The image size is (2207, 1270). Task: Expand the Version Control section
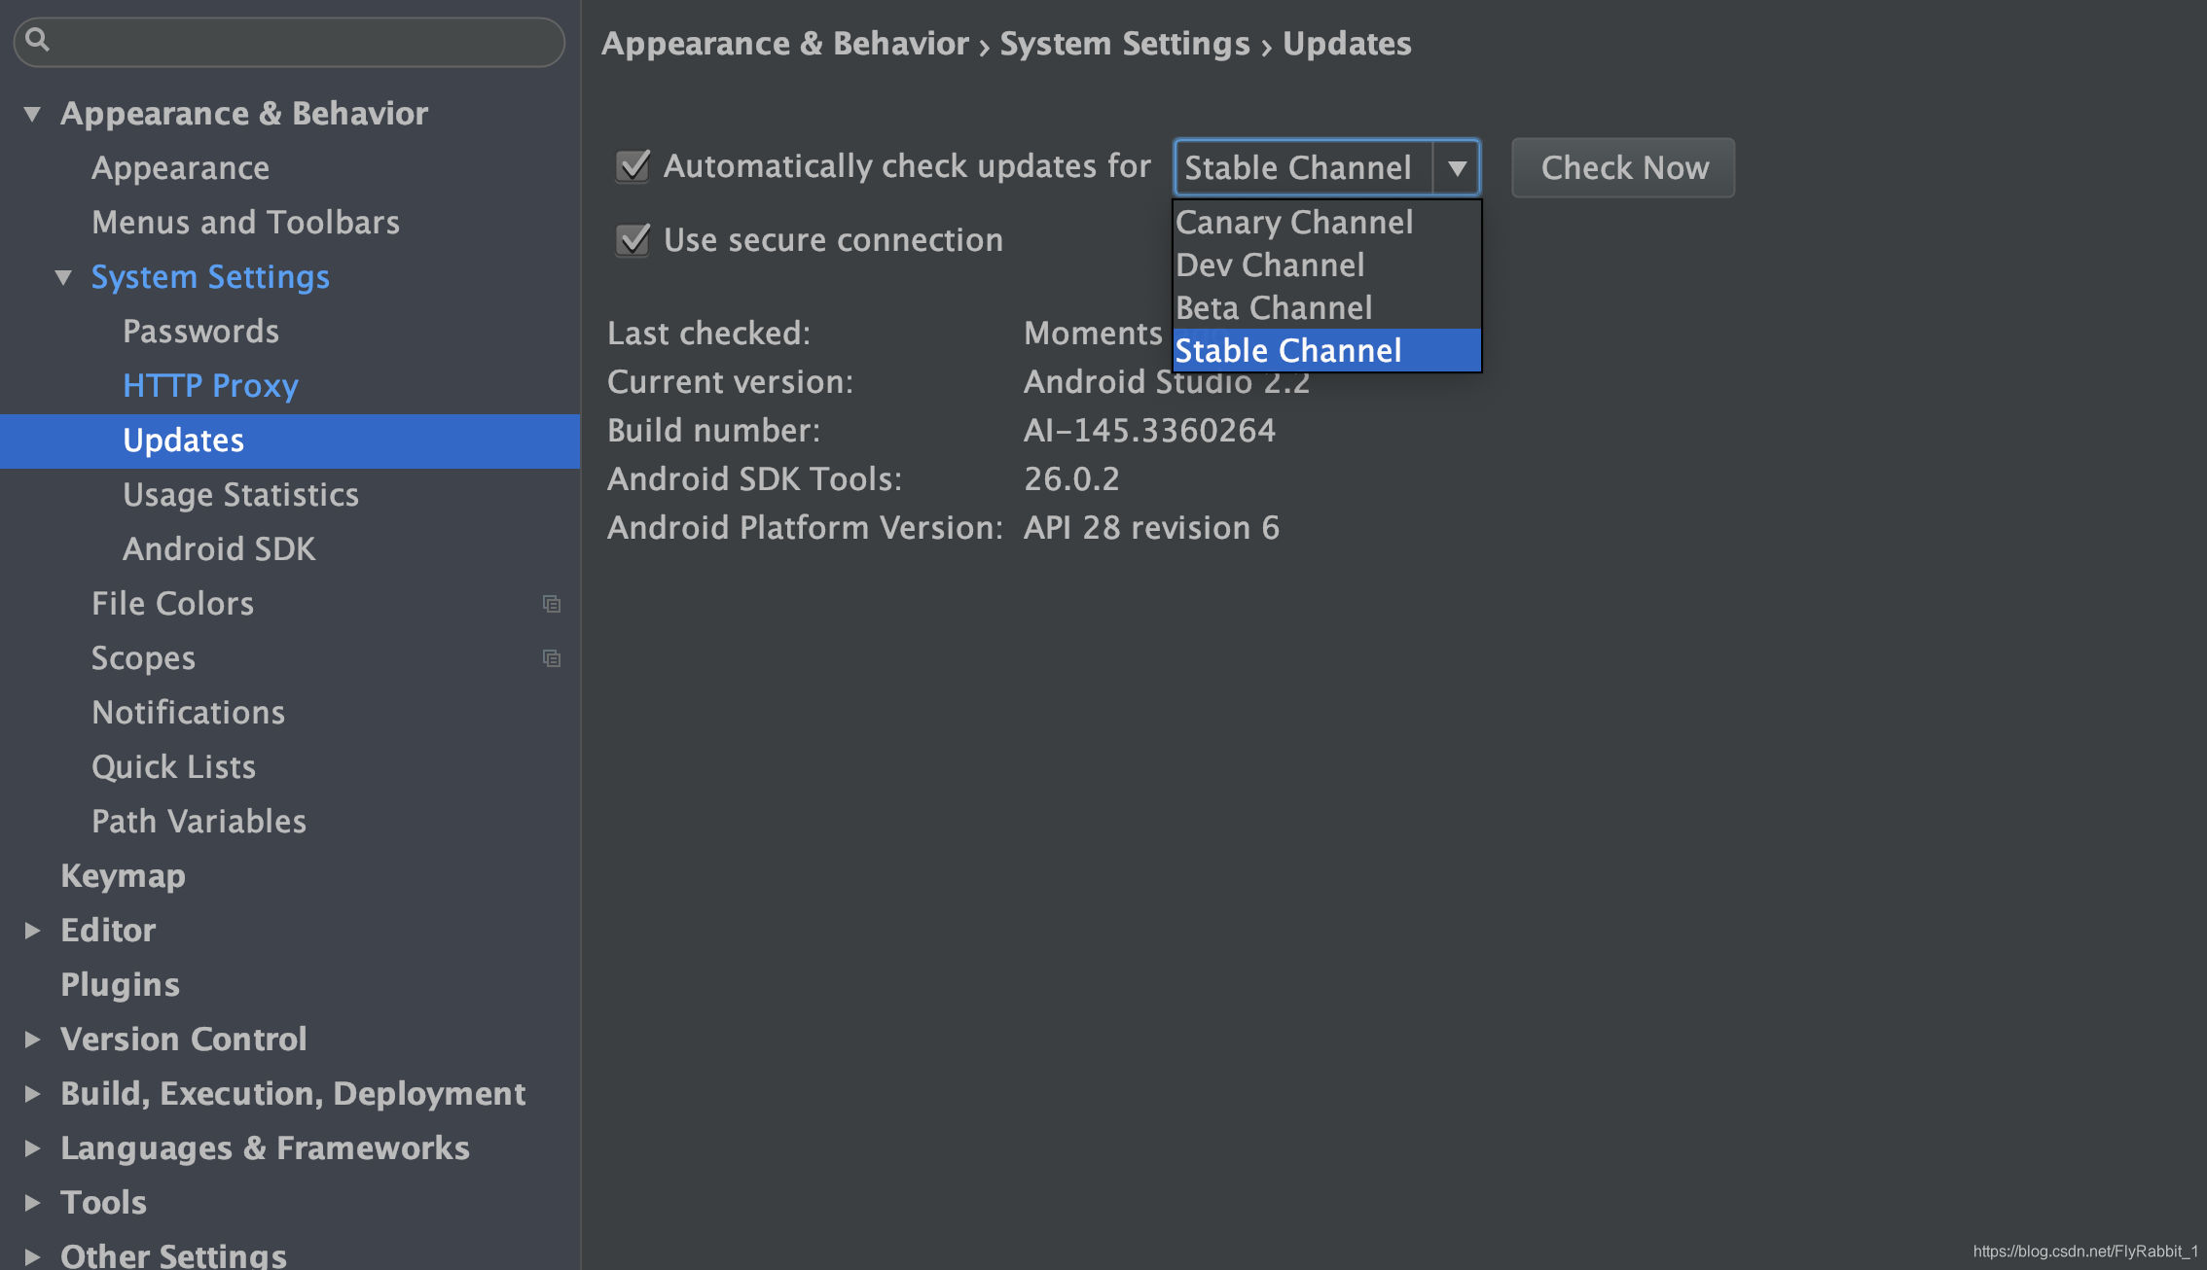tap(32, 1040)
